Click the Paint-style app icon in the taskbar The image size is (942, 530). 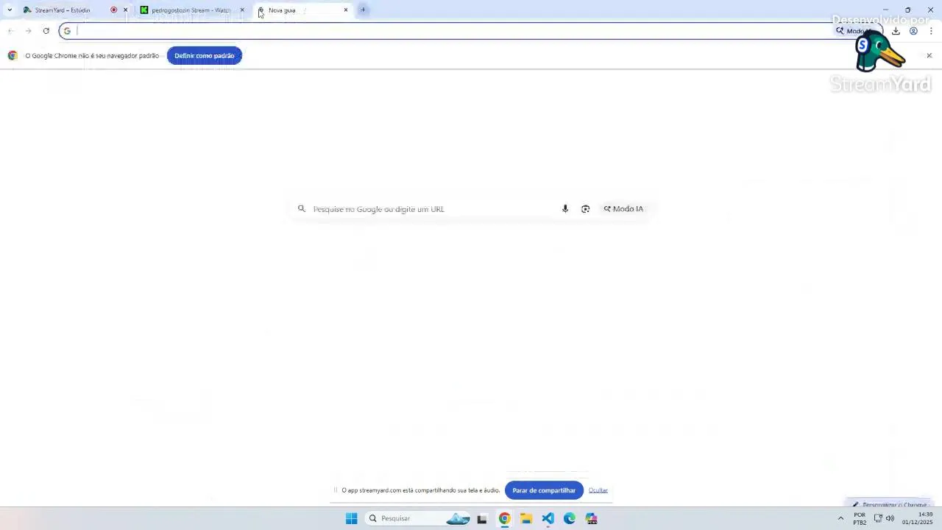[592, 518]
